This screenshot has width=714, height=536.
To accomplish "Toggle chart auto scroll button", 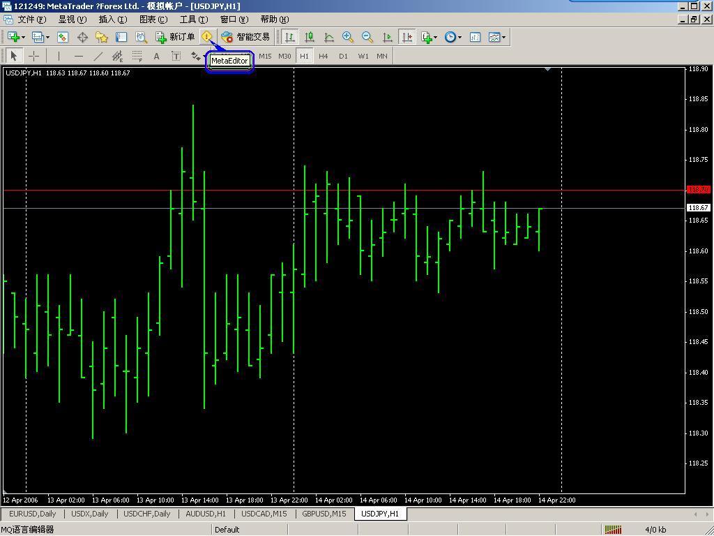I will click(387, 37).
